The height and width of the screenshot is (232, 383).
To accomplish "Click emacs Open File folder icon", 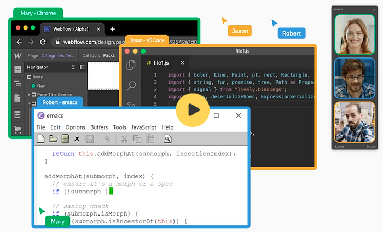I will [x=53, y=139].
